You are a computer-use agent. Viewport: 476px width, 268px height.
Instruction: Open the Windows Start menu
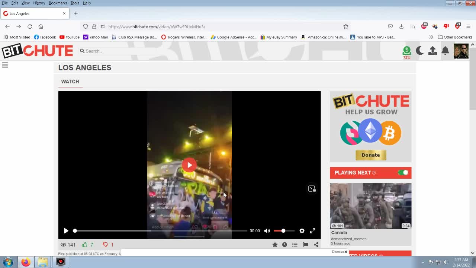coord(8,262)
